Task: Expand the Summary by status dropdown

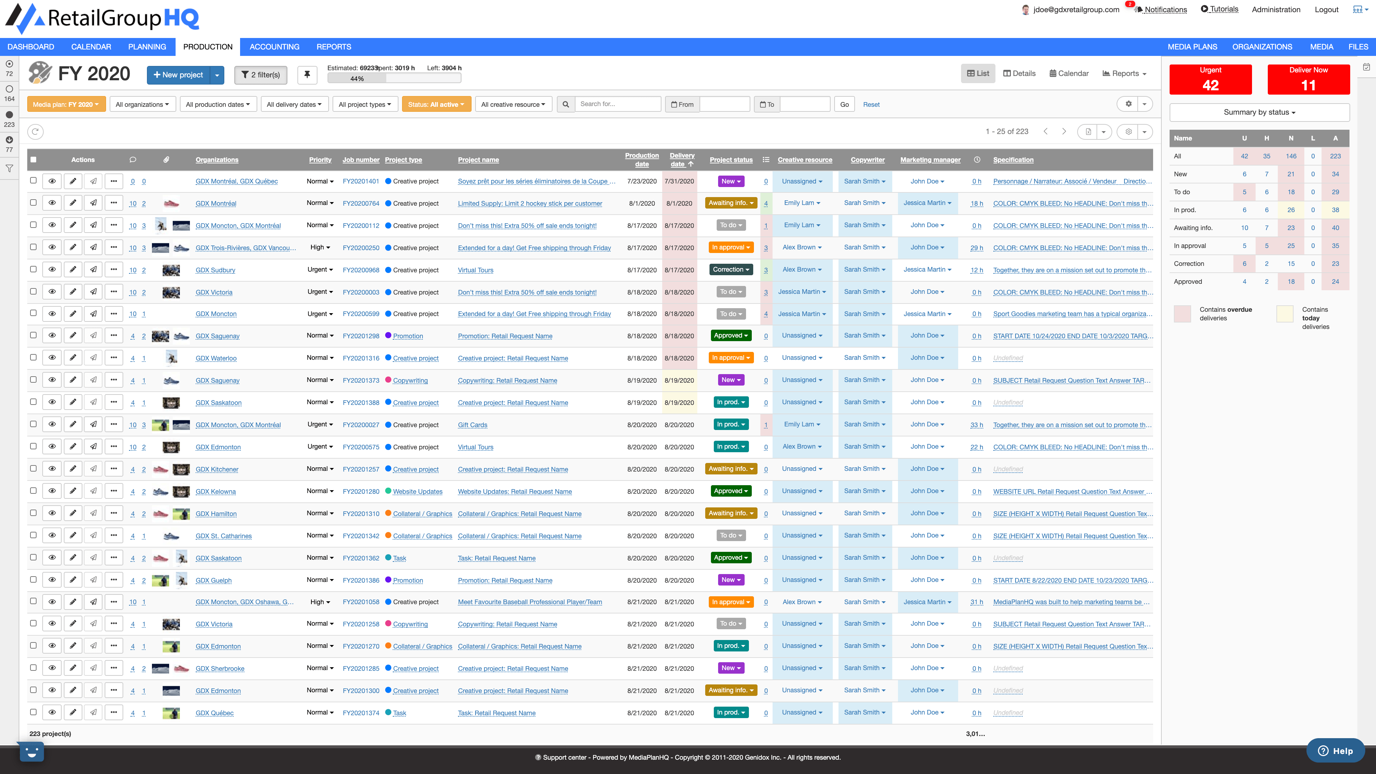Action: 1260,112
